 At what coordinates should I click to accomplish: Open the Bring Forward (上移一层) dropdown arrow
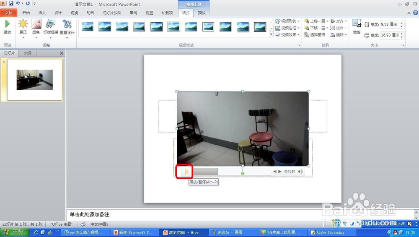tap(327, 21)
